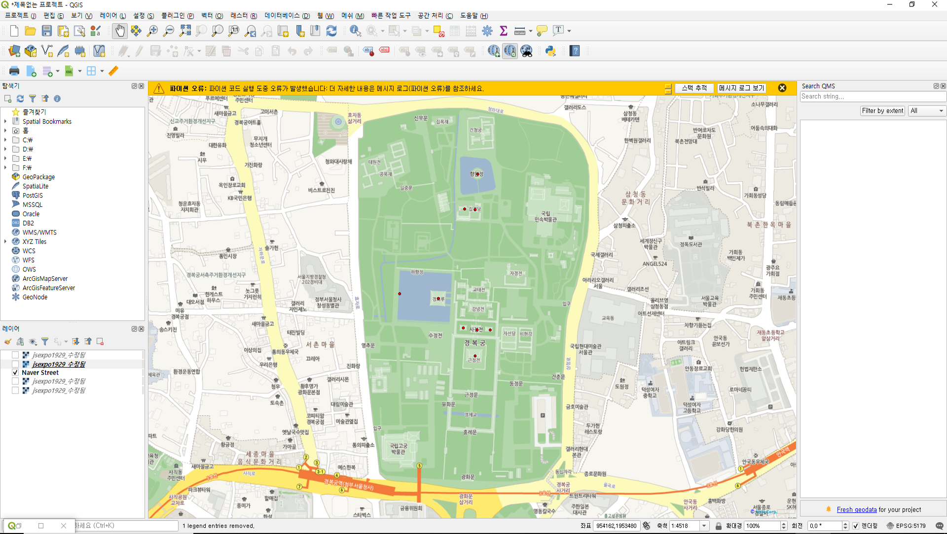The image size is (947, 534).
Task: Open the map scale dropdown
Action: pos(704,526)
